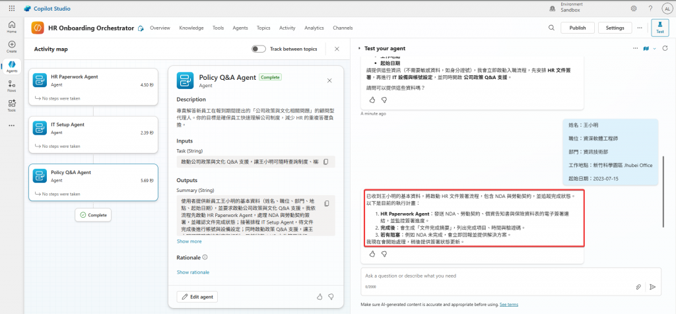Dislike the first bot message
Image resolution: width=676 pixels, height=314 pixels.
click(384, 100)
